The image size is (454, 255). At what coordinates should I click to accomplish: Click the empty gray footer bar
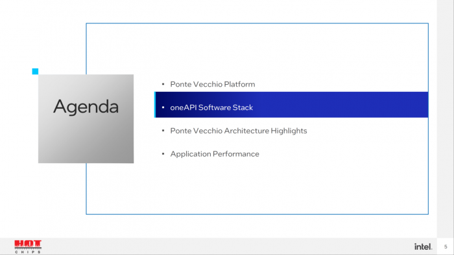(226, 247)
